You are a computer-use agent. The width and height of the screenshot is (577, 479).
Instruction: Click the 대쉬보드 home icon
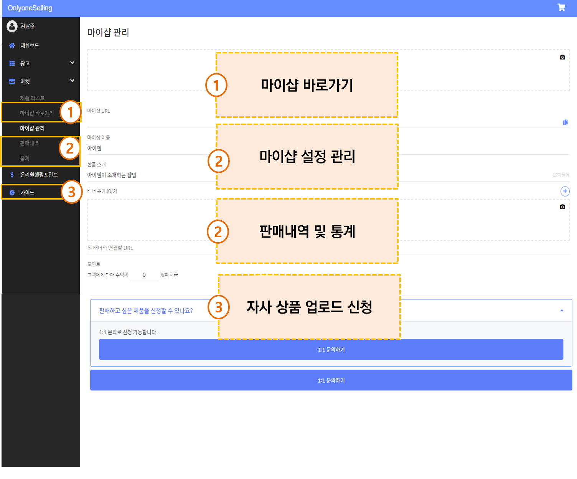(12, 46)
